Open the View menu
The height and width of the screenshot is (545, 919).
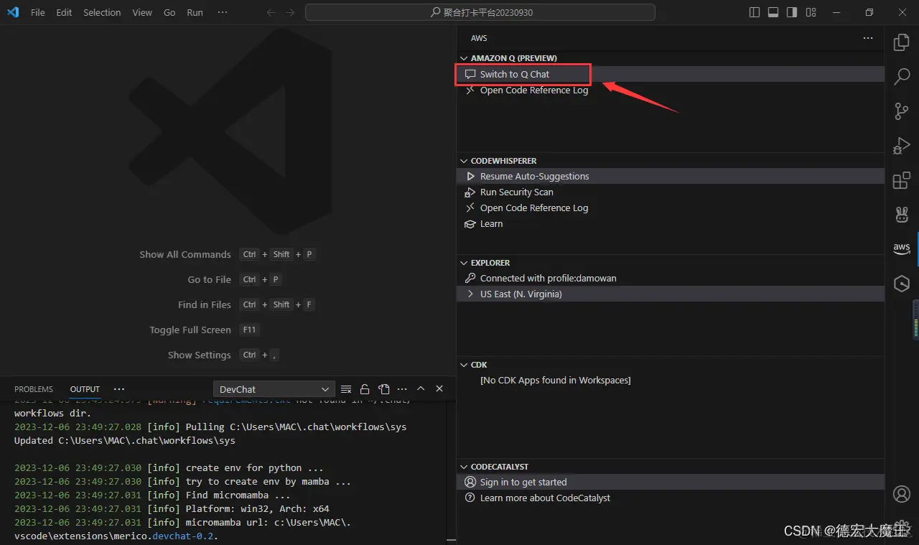[142, 12]
